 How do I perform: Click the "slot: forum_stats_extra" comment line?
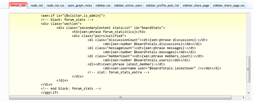pyautogui.click(x=119, y=72)
